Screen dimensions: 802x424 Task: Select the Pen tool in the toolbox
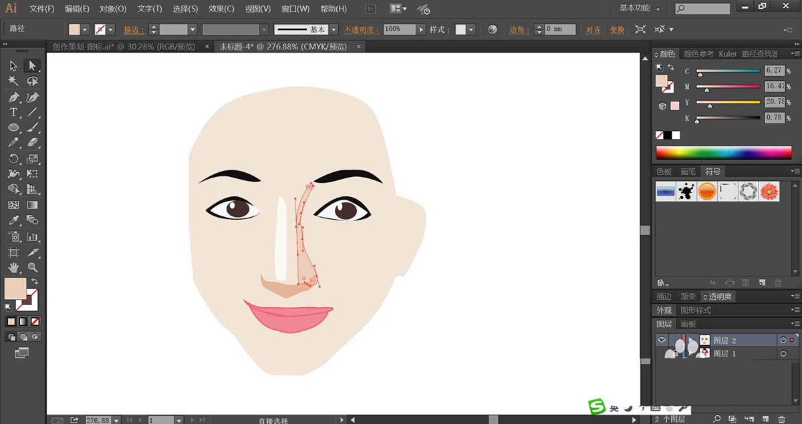13,97
